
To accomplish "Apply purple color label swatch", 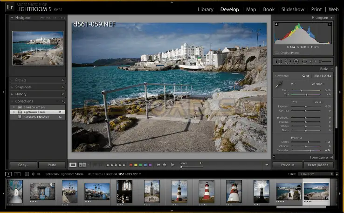I will [x=150, y=165].
